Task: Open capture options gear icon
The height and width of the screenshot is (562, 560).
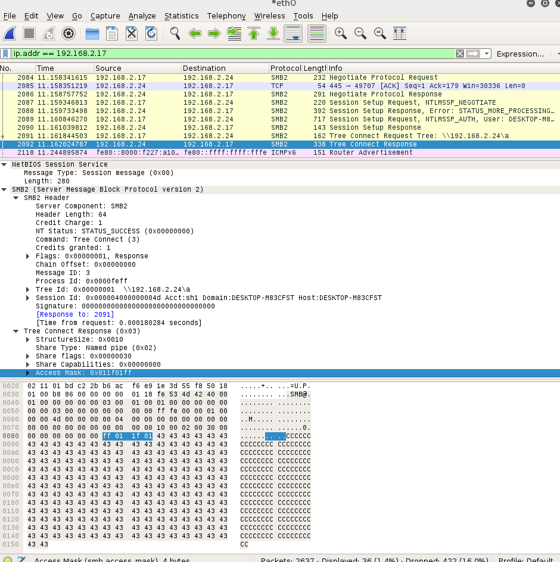Action: pos(69,33)
